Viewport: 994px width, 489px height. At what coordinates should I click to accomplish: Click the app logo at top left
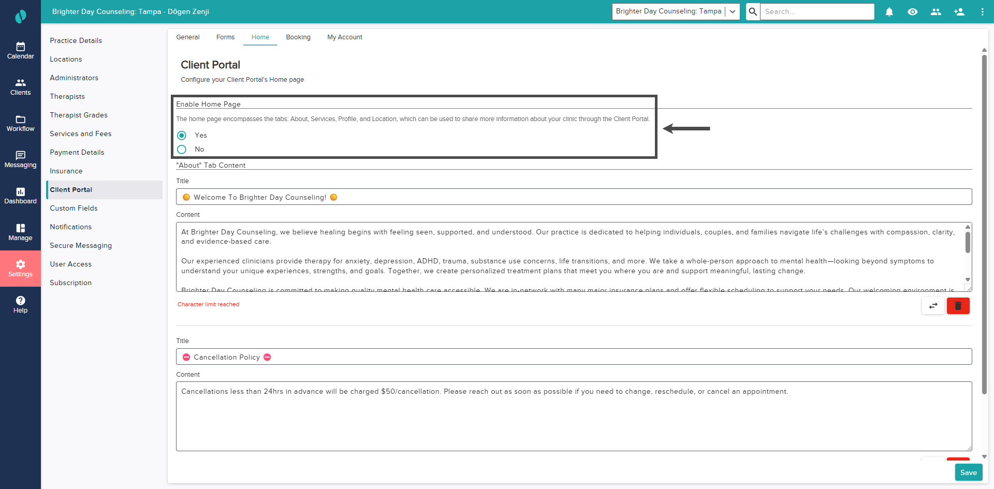[20, 17]
